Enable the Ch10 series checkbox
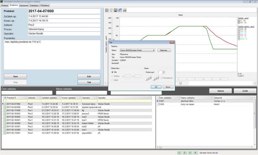The height and width of the screenshot is (155, 258). point(239,39)
